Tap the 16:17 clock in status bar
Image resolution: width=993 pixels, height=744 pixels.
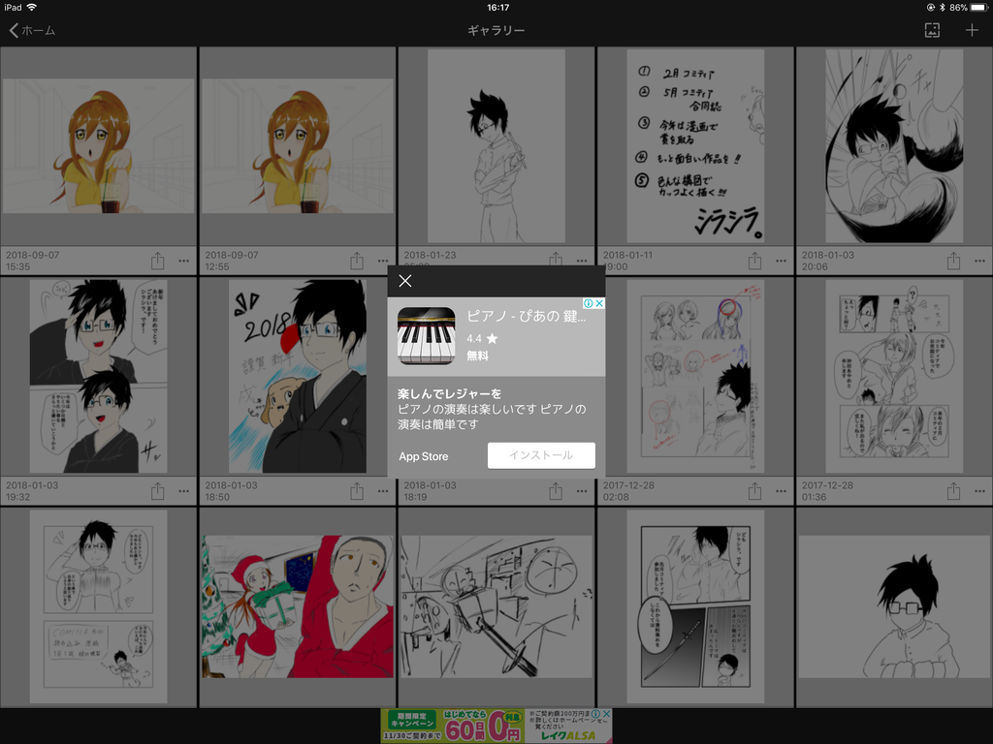(x=497, y=8)
